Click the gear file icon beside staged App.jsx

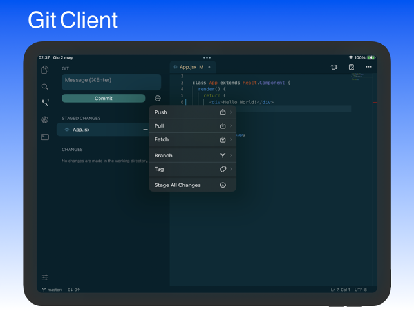[x=67, y=130]
